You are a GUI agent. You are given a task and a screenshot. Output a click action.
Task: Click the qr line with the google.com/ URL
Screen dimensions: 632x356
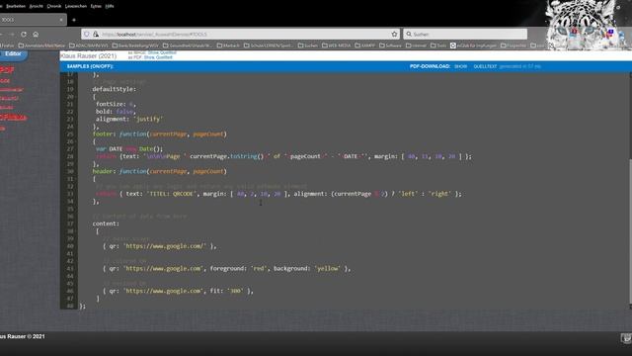(160, 246)
